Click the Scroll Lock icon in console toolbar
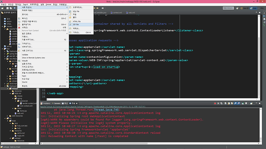This screenshot has height=149, width=266. (x=229, y=103)
